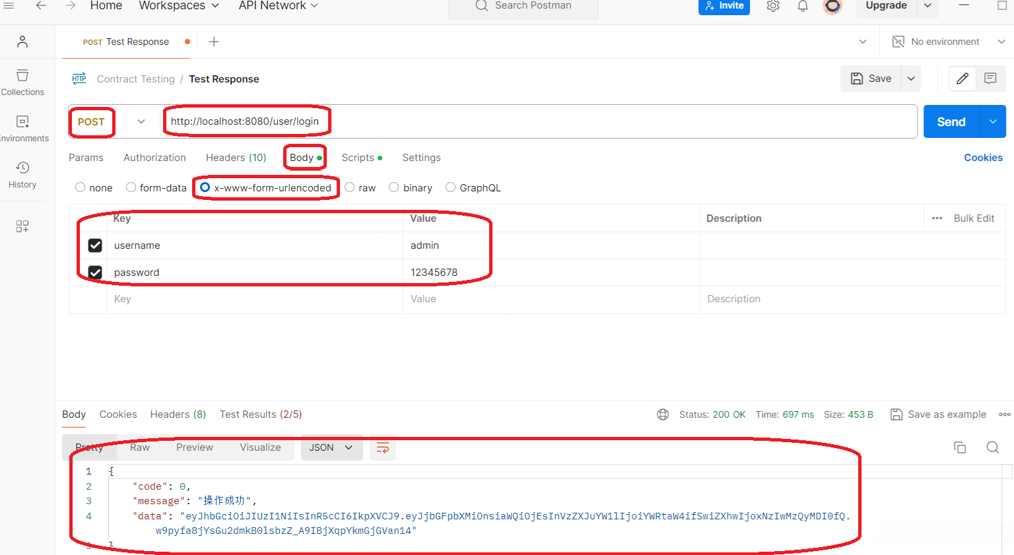Open the Send options dropdown arrow
The image size is (1014, 555).
993,121
